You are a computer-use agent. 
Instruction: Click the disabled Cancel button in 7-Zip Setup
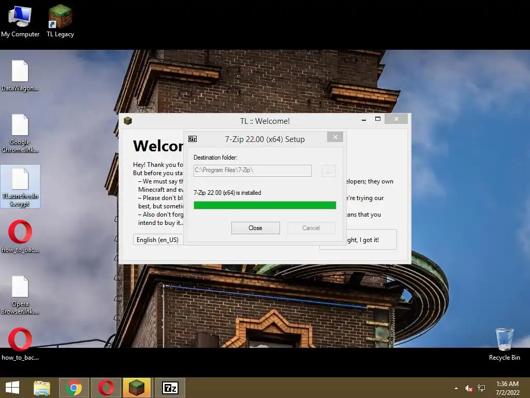[x=311, y=228]
